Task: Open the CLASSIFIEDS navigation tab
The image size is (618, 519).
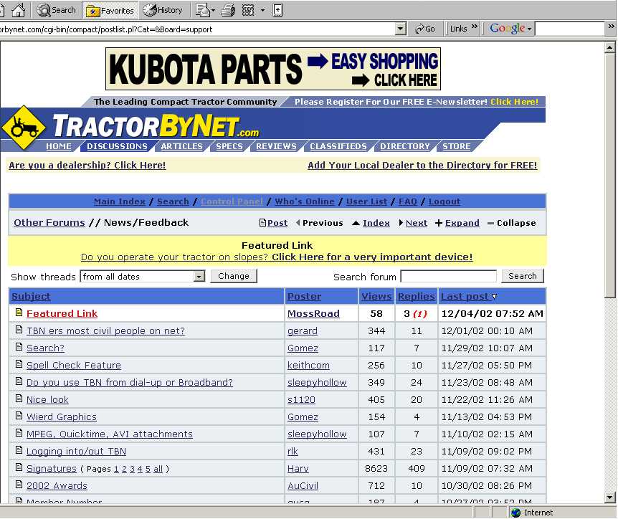Action: (x=338, y=146)
